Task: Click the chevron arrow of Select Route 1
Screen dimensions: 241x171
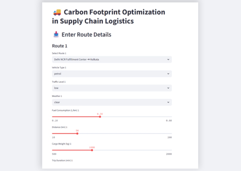Action: (168, 59)
